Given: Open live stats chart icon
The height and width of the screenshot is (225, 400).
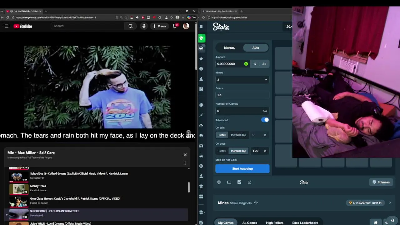Looking at the screenshot, I should pyautogui.click(x=239, y=182).
